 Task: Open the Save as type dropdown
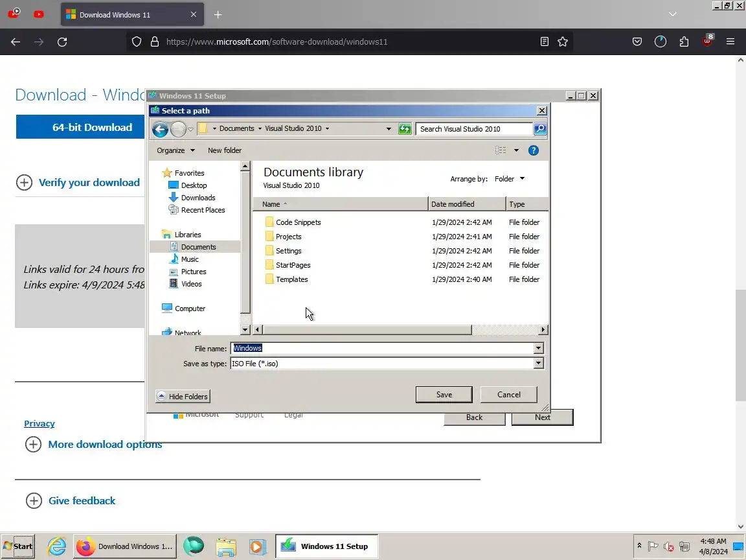[x=538, y=364]
